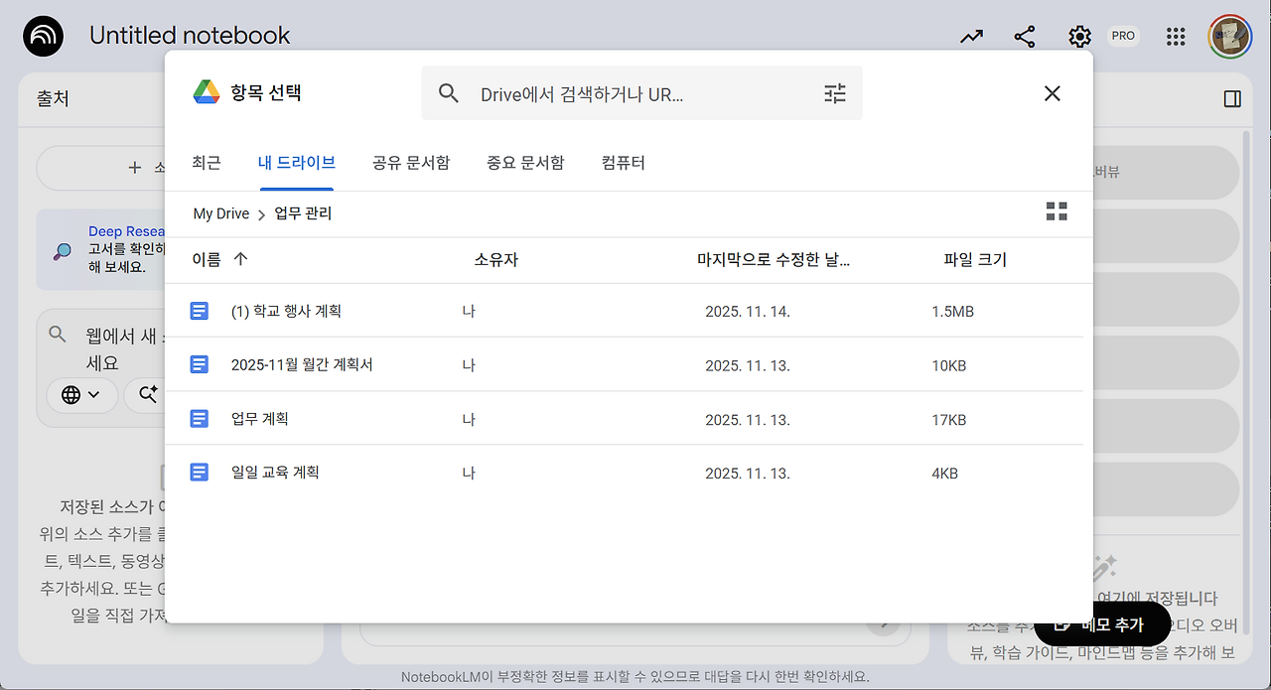
Task: Click the doc icon for 일일 교육 계획
Action: point(200,472)
